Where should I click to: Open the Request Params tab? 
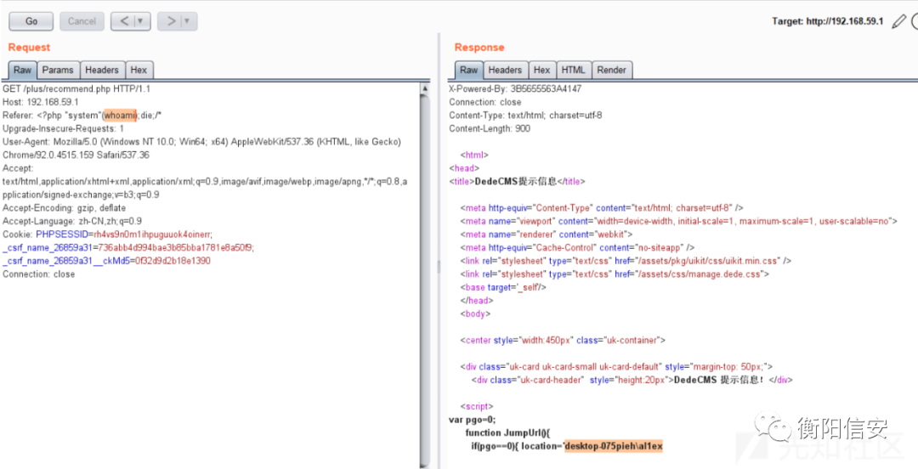(x=58, y=70)
